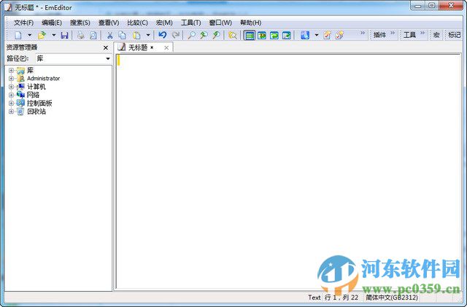Expand the Administrator tree node
Screen dimensions: 467x307
click(x=11, y=79)
